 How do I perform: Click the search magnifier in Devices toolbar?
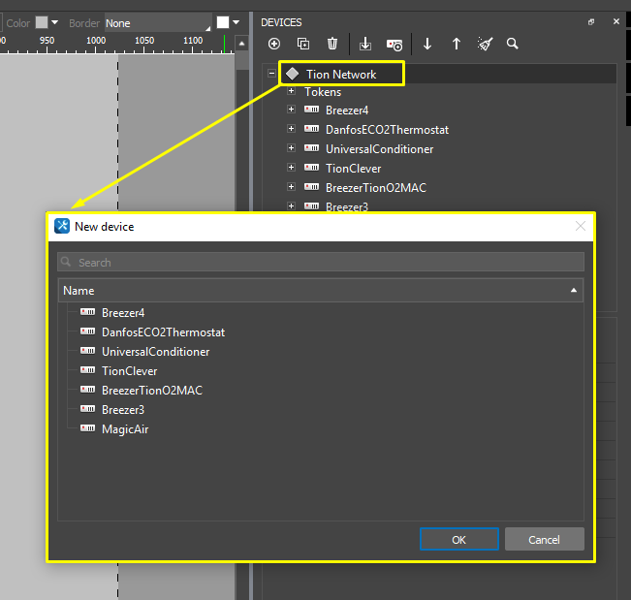pyautogui.click(x=512, y=44)
